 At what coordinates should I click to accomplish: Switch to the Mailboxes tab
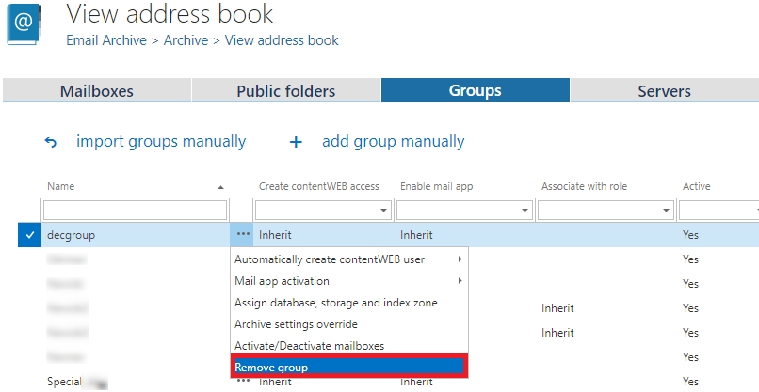(x=96, y=91)
